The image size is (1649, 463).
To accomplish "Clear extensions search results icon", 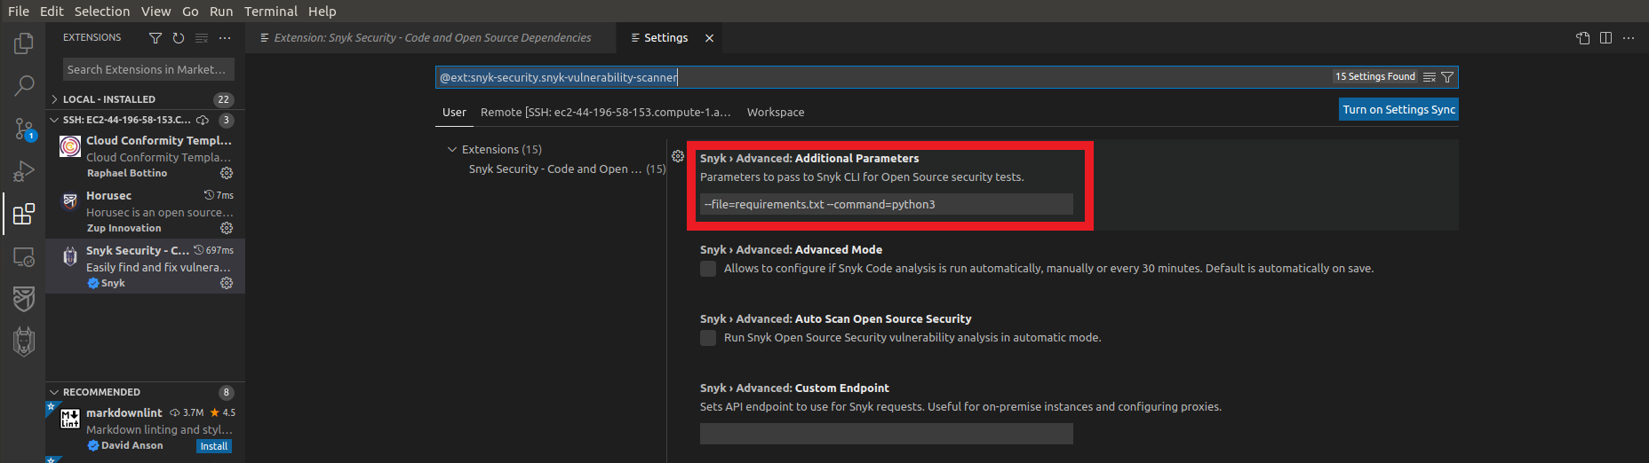I will 202,38.
